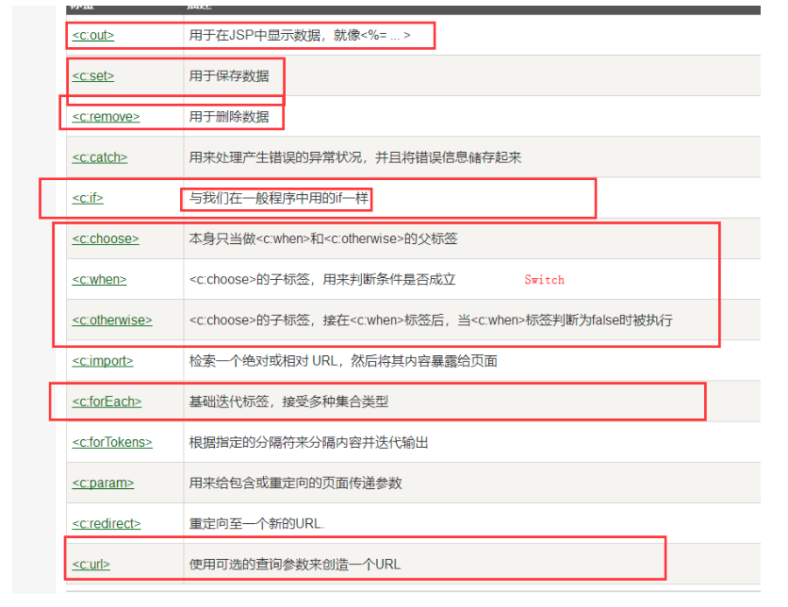
Task: Select text '用来判断条件是否成立'
Action: pyautogui.click(x=389, y=279)
